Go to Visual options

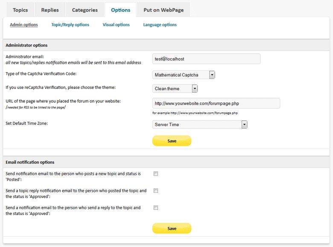tap(116, 25)
